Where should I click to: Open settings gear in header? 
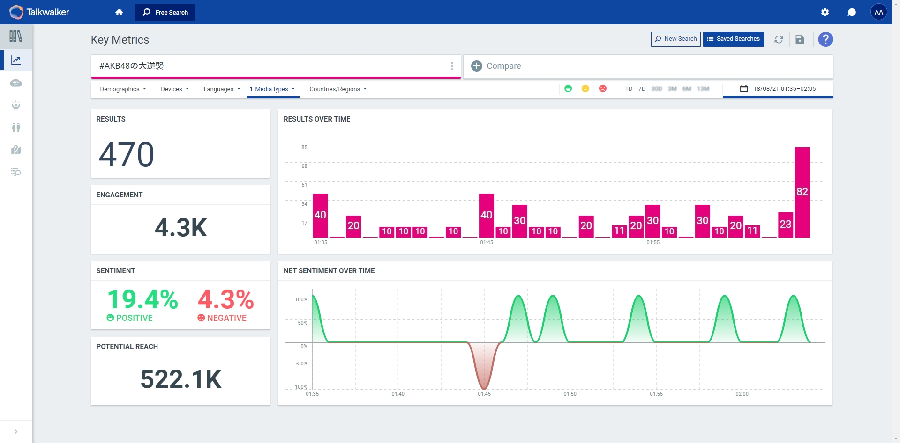(x=825, y=12)
